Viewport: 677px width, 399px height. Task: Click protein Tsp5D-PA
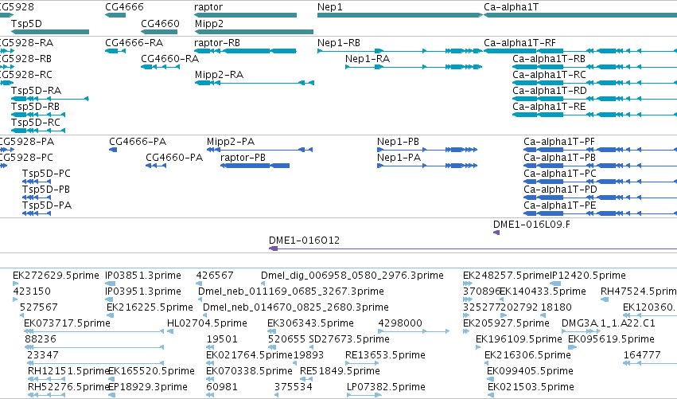37,213
